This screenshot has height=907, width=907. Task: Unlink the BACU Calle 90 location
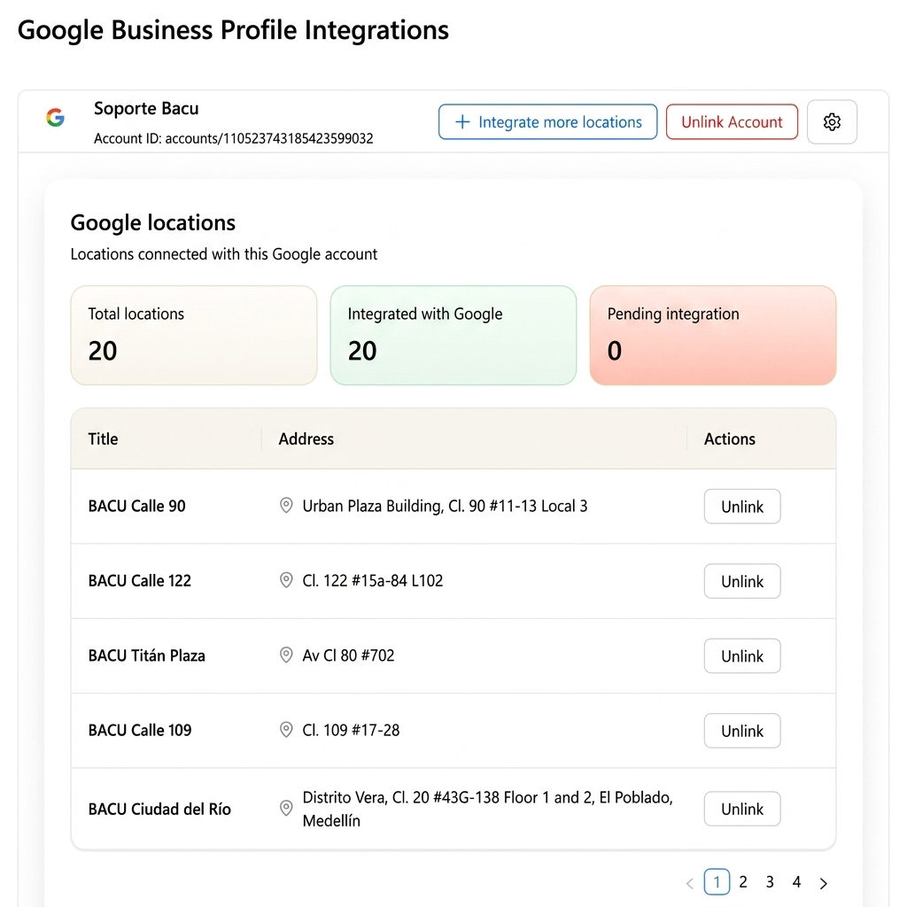click(x=742, y=507)
